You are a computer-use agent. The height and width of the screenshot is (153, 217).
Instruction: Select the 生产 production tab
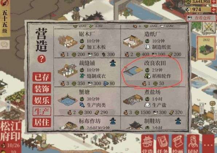42,111
